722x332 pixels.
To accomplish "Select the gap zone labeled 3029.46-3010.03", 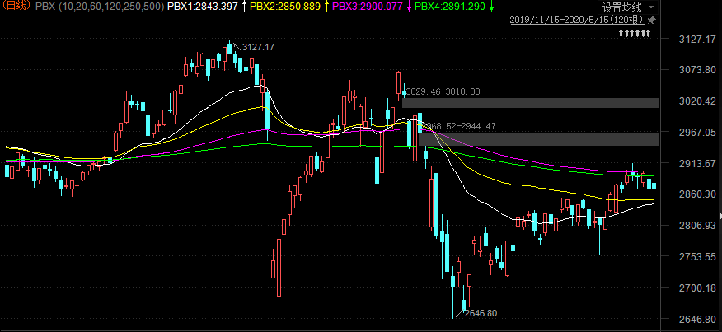I will click(x=530, y=103).
